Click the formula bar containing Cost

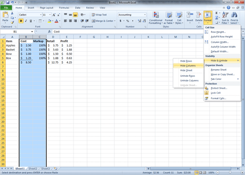tap(128, 32)
